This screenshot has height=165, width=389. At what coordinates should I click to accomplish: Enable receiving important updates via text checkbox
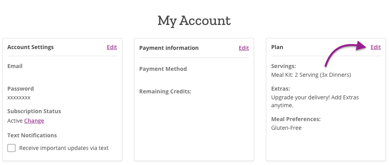[12, 148]
